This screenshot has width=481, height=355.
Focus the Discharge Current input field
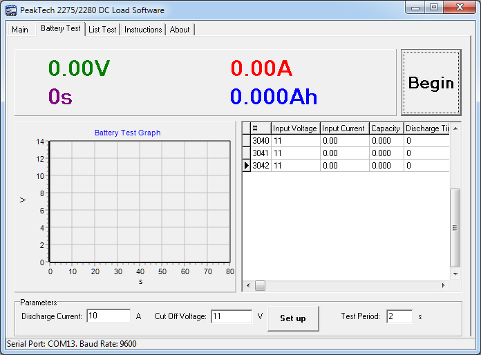click(109, 316)
